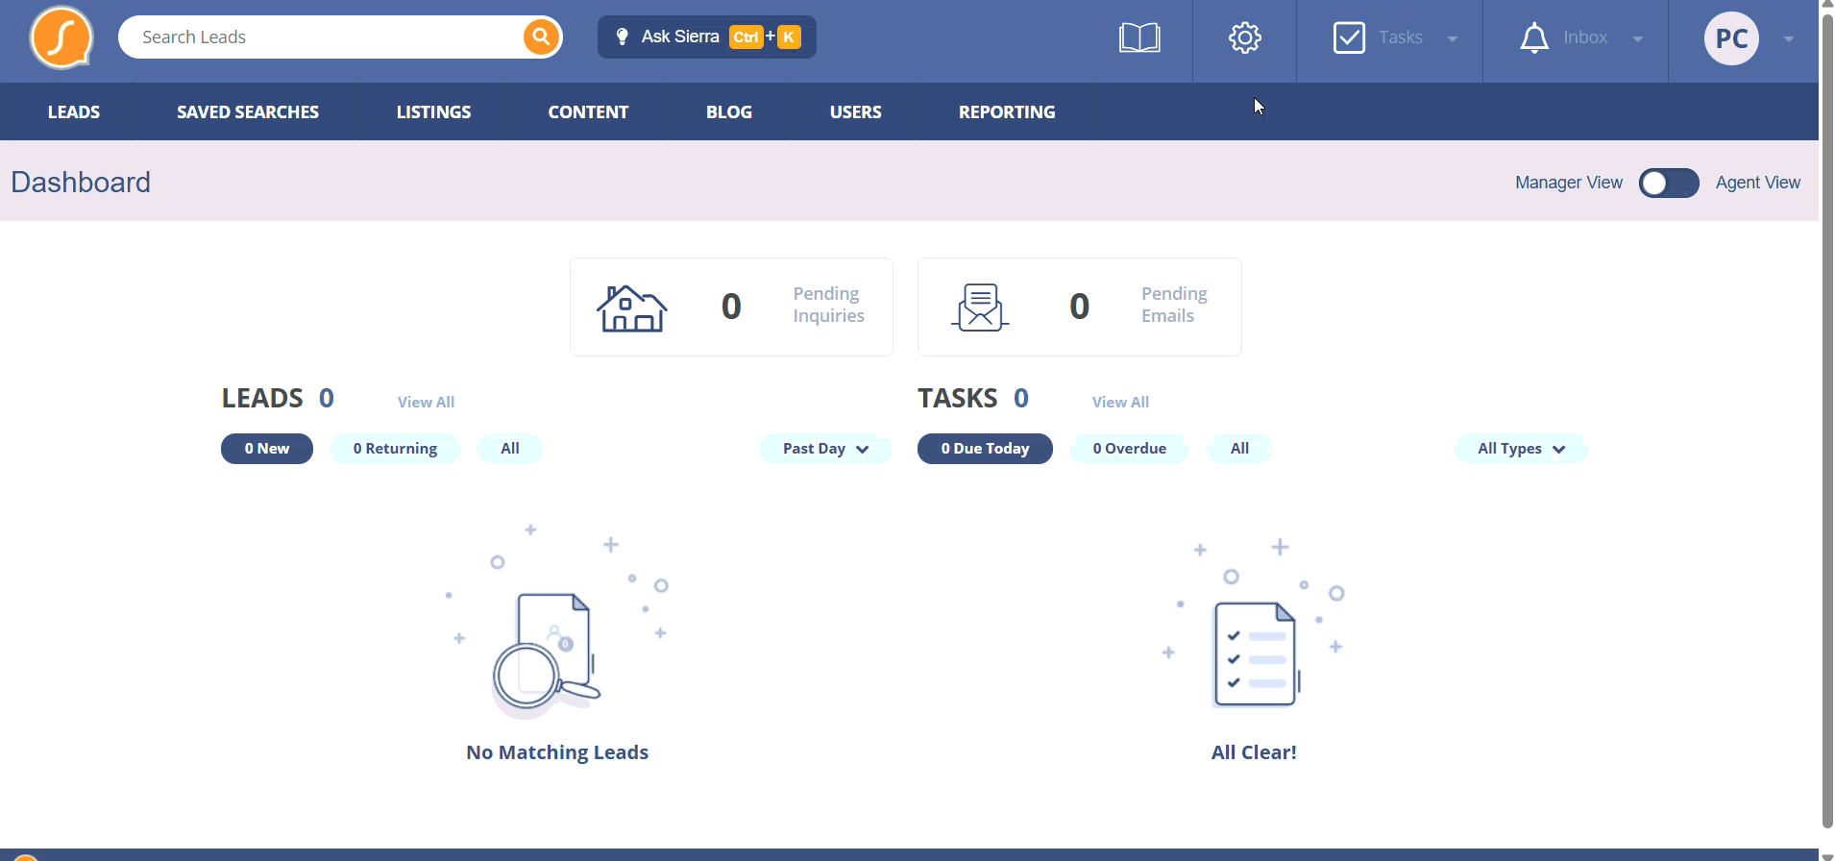Expand the Past Day dropdown
1835x861 pixels.
tap(825, 449)
